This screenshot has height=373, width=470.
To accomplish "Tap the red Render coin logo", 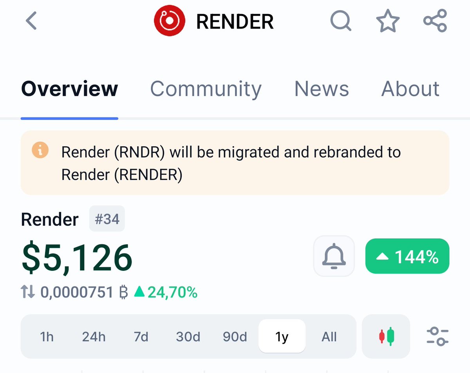I will tap(169, 21).
